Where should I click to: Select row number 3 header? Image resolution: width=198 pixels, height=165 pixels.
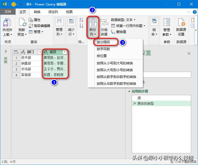point(16,69)
